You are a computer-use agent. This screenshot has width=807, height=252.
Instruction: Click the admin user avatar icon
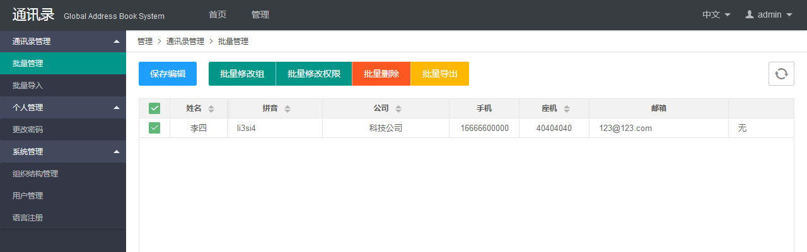[x=750, y=14]
